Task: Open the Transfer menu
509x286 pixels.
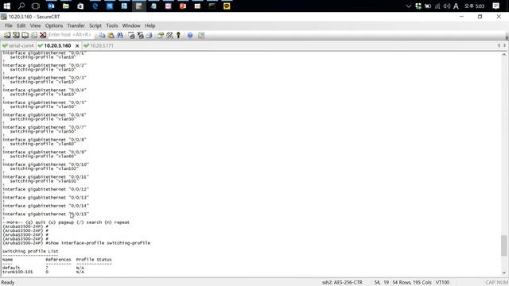Action: (76, 25)
